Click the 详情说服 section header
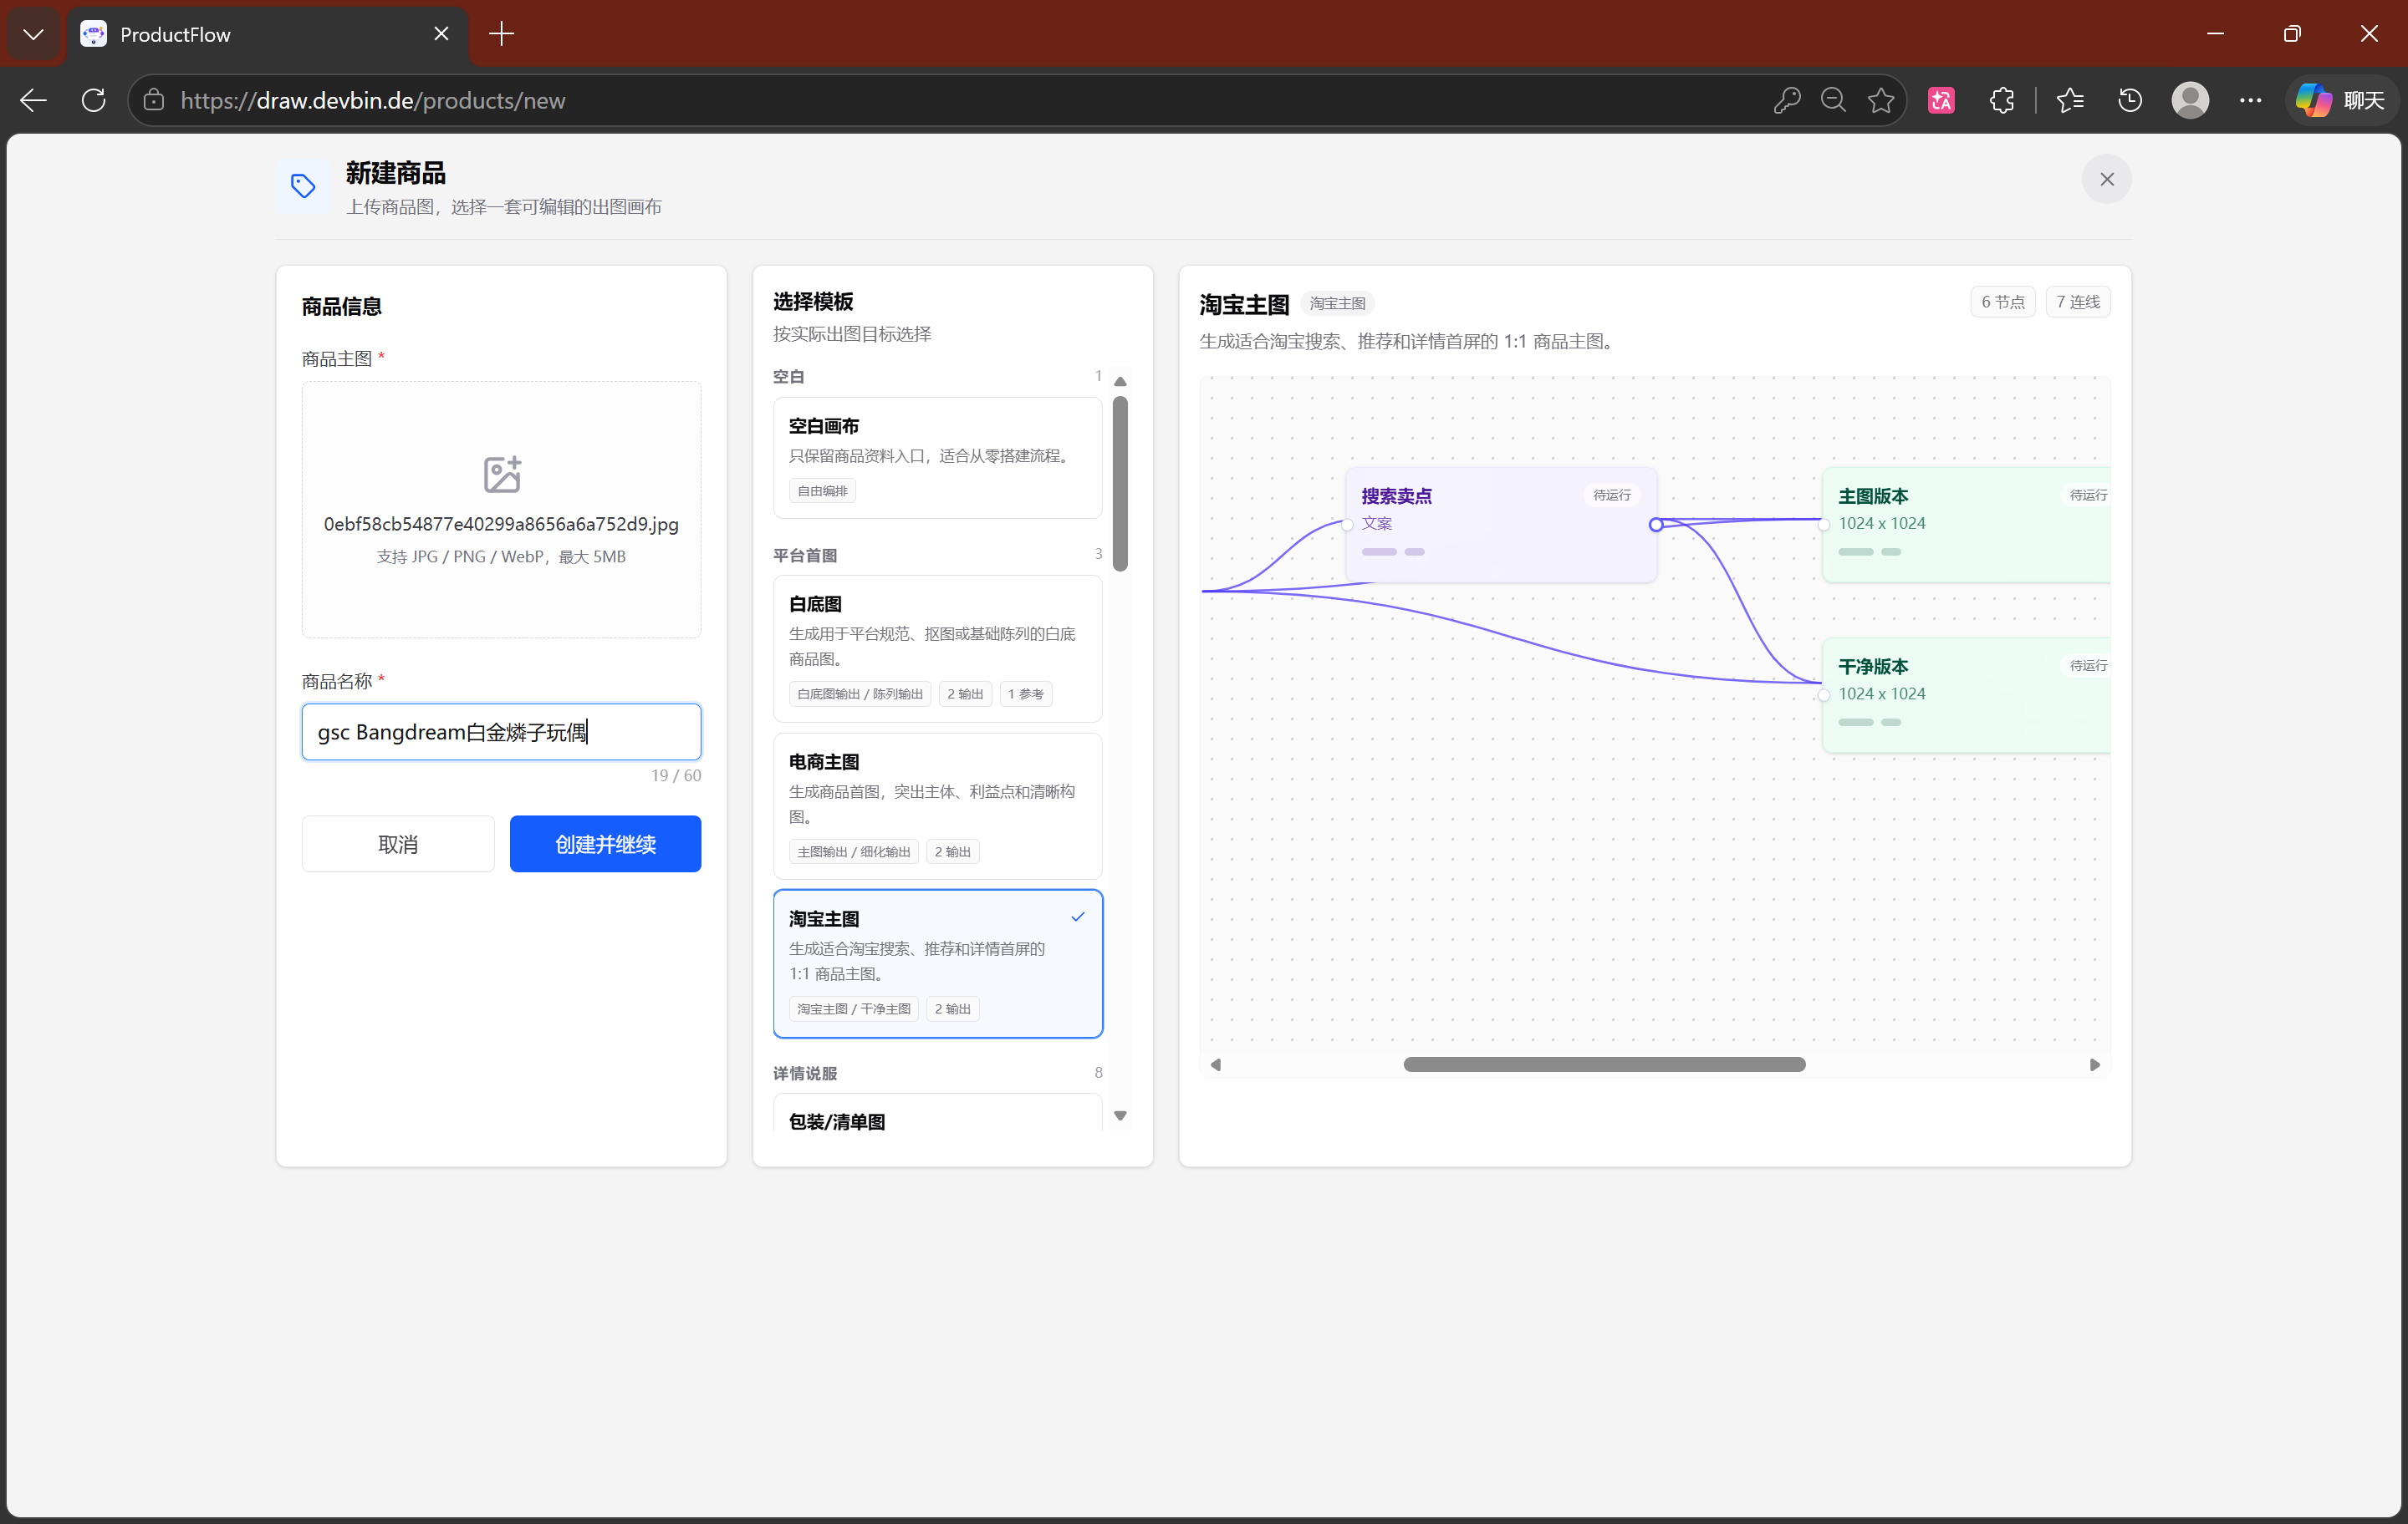 805,1072
